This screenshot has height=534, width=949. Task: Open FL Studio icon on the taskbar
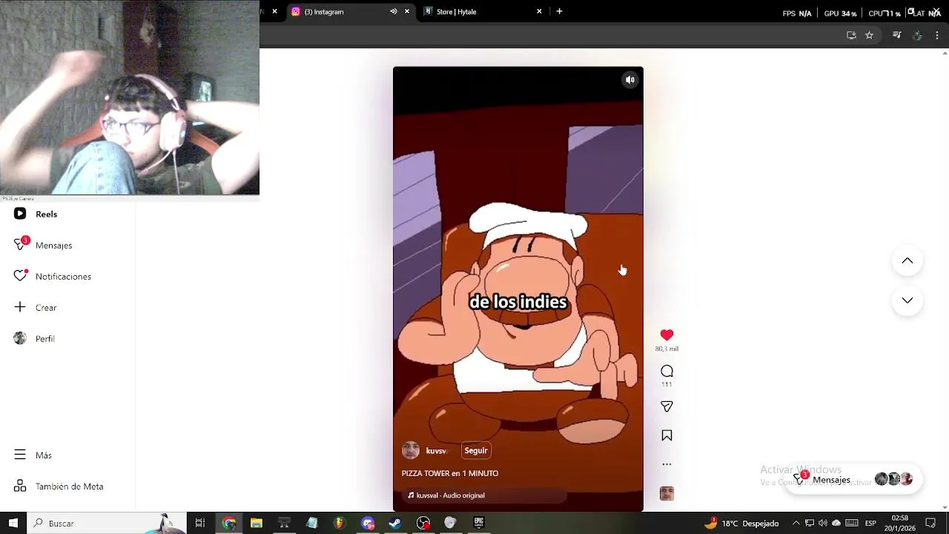tap(339, 523)
